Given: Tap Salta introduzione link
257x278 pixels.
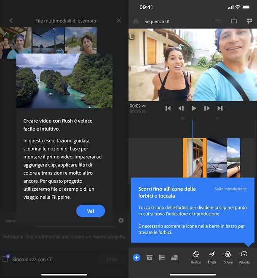Looking at the screenshot, I should [230, 189].
